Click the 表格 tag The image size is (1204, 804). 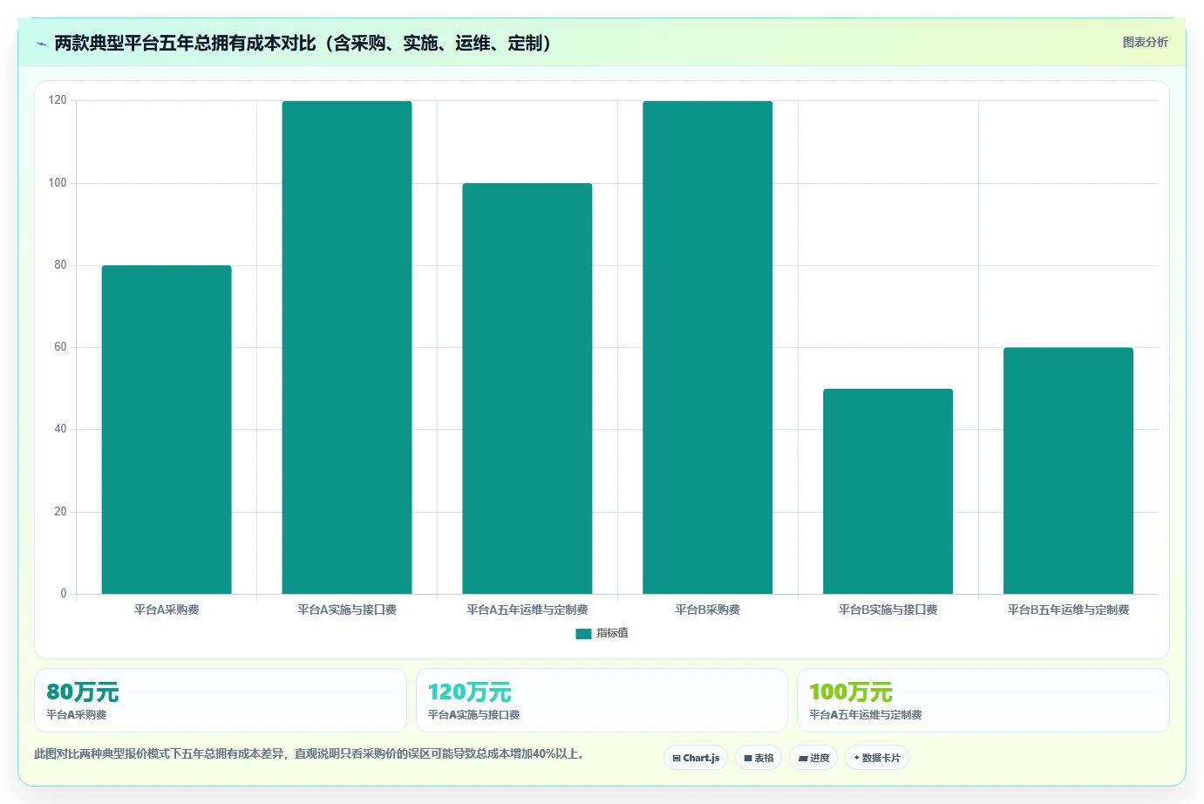point(758,758)
